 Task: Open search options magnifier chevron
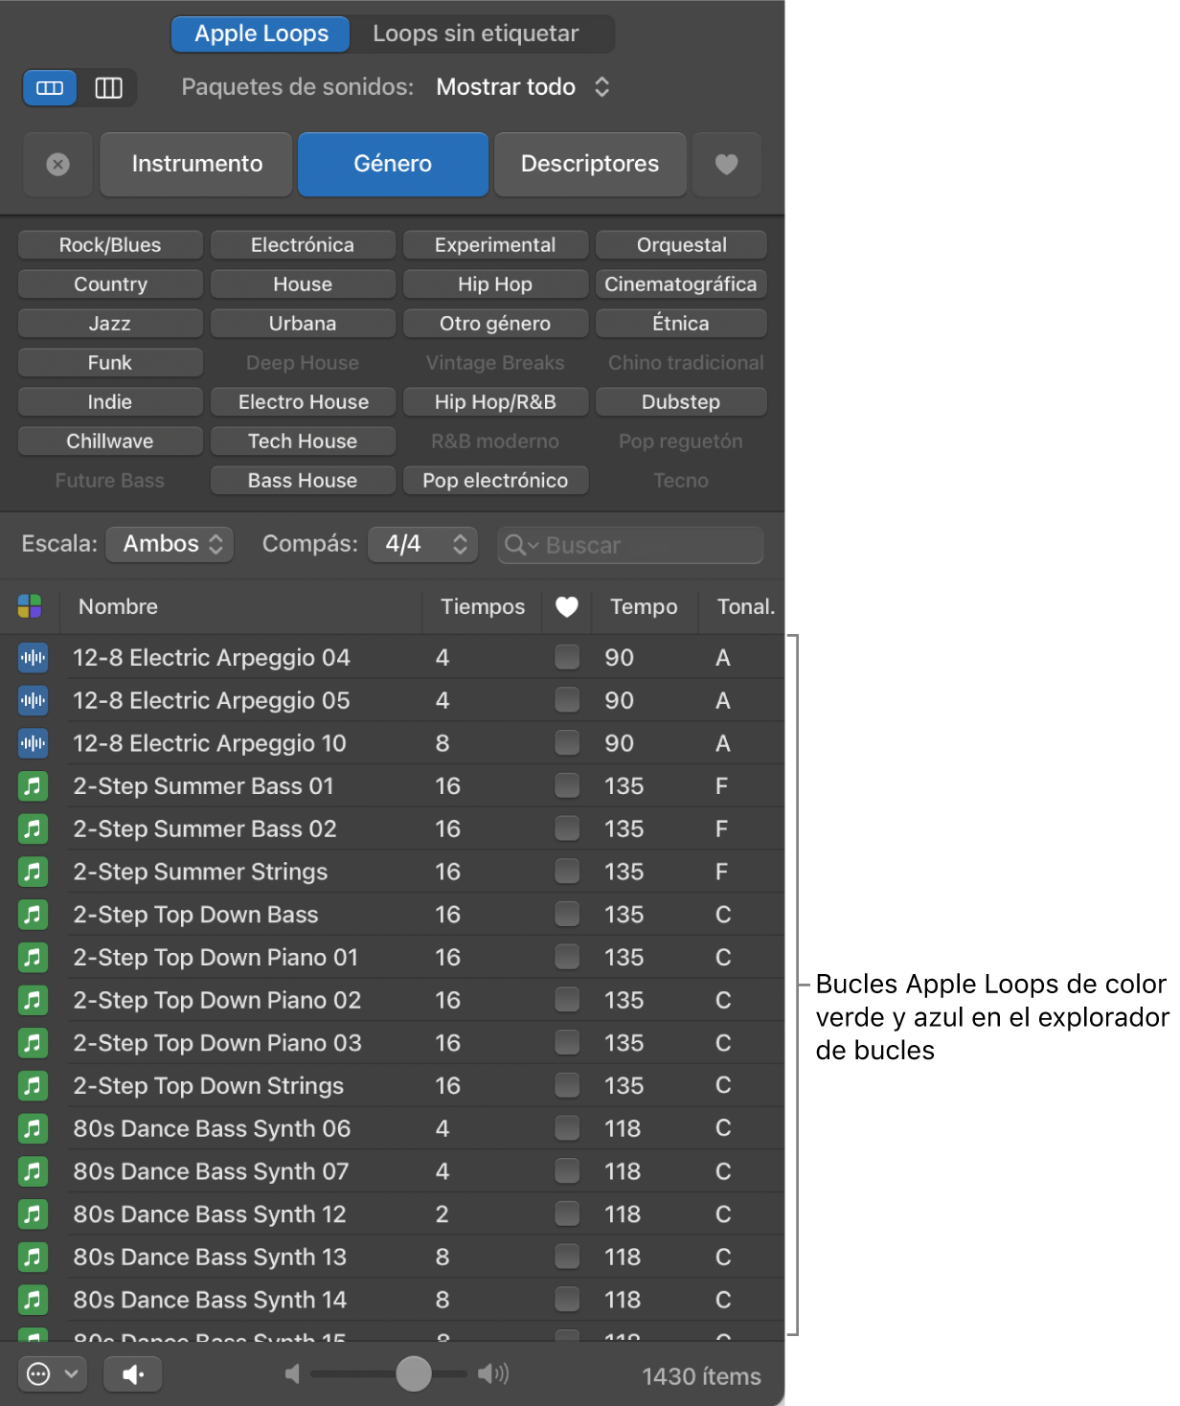tap(522, 545)
